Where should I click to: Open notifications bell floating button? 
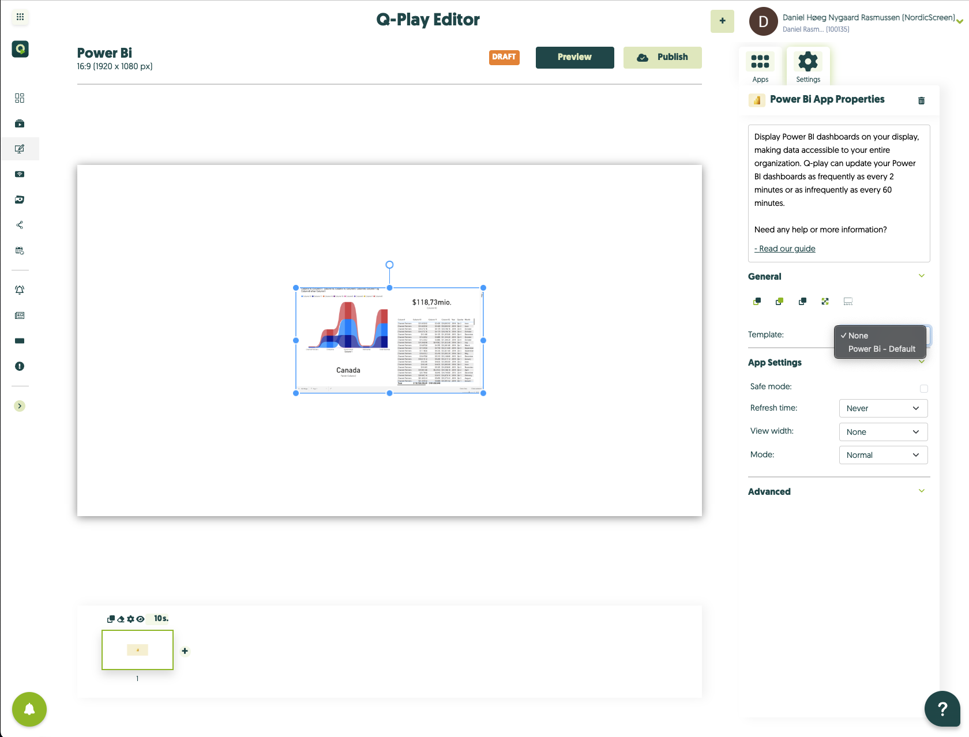29,709
